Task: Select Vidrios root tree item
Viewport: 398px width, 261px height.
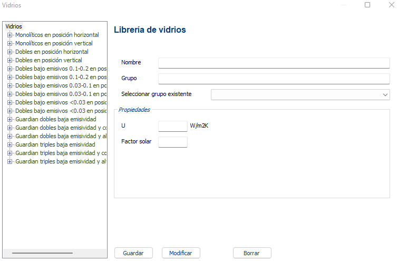Action: click(14, 26)
